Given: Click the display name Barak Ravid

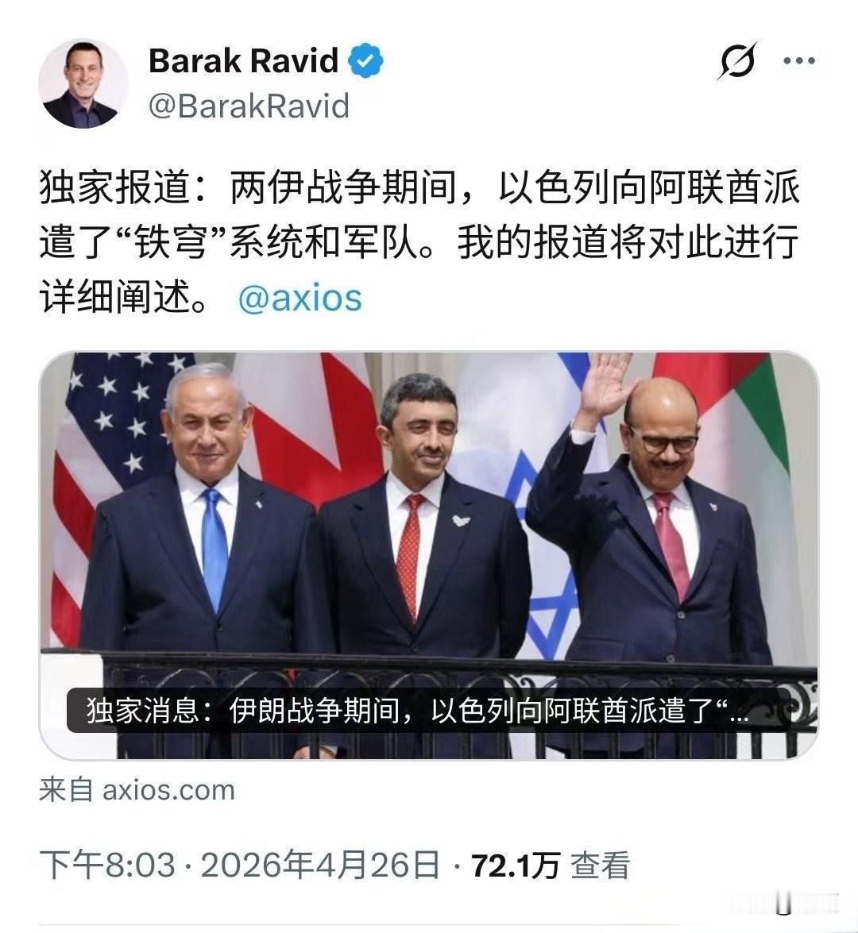Looking at the screenshot, I should click(x=244, y=60).
